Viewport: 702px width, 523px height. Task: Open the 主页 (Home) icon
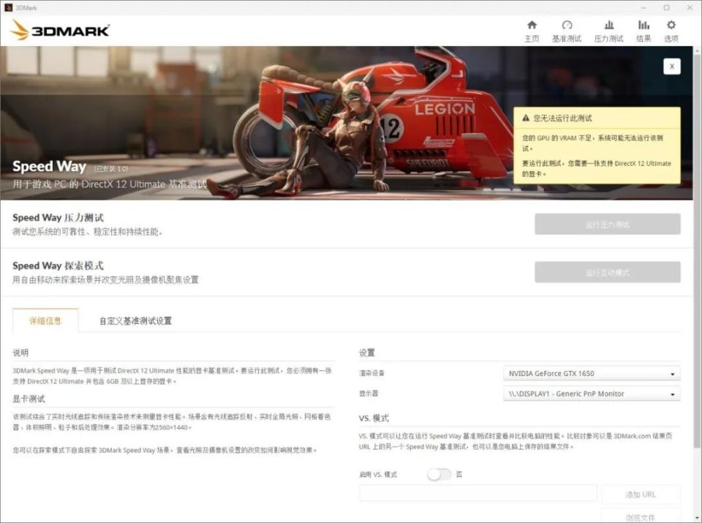532,31
